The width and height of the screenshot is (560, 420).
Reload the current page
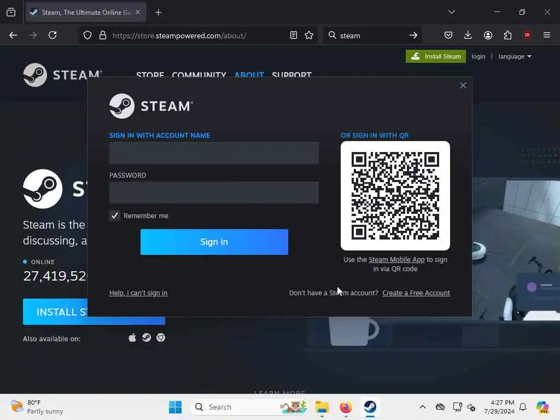coord(52,35)
